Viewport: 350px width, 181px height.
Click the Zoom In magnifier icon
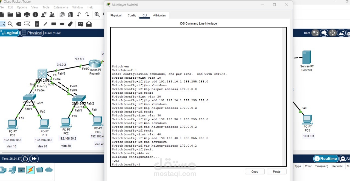pos(97,14)
